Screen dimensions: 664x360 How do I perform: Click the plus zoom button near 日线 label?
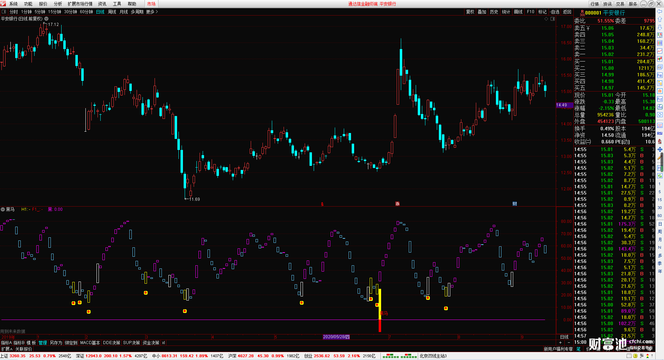pyautogui.click(x=561, y=343)
